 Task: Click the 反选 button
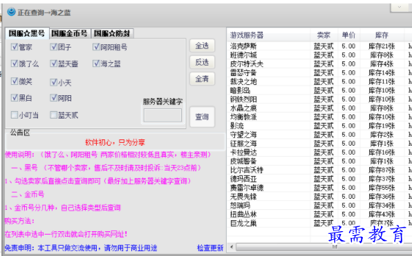point(202,62)
